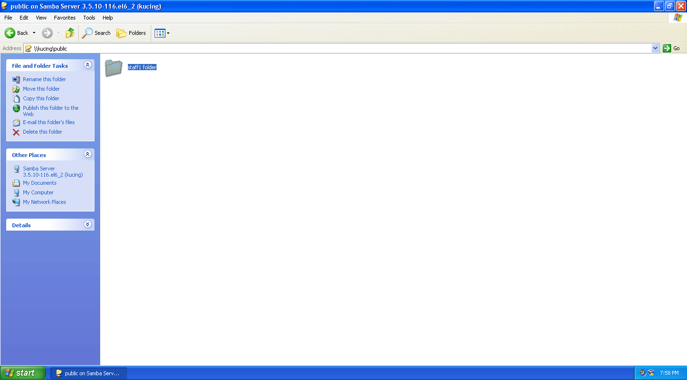Open the My Documents link in Other Places
The image size is (687, 380).
tap(40, 183)
